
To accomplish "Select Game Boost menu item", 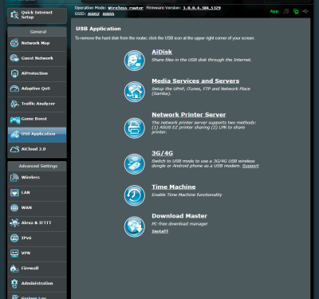I will pos(37,119).
